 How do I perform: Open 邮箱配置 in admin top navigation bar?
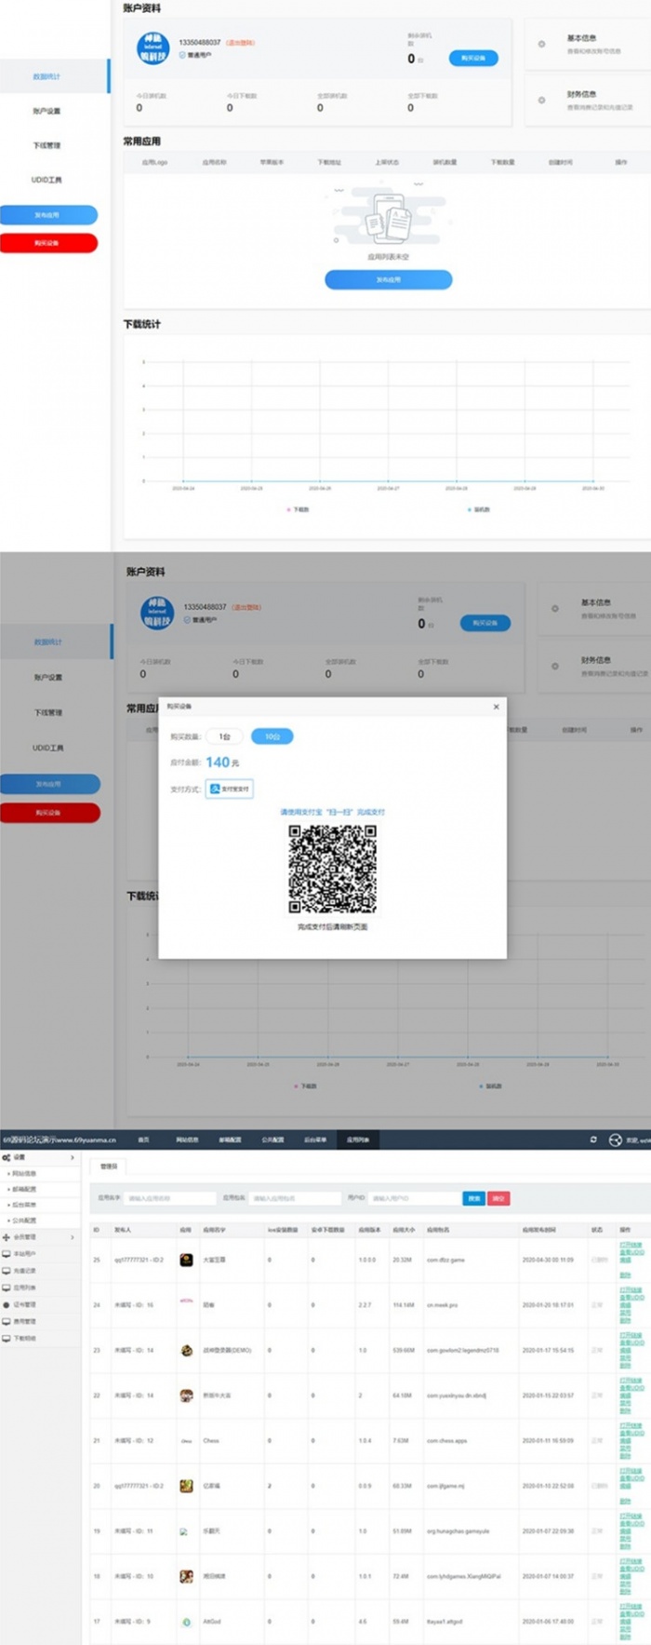click(230, 1139)
